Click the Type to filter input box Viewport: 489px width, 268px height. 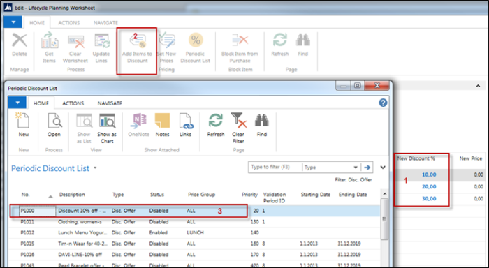click(275, 167)
